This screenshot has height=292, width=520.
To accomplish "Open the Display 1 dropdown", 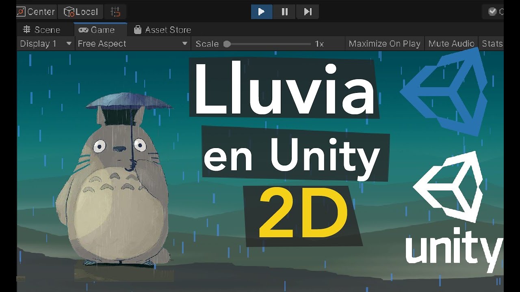I will point(45,44).
